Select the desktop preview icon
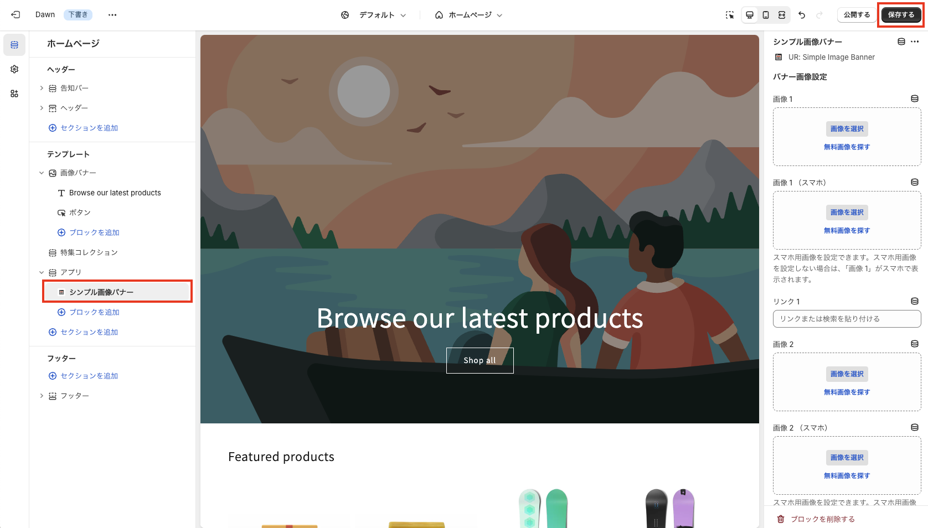Image resolution: width=928 pixels, height=528 pixels. [x=750, y=15]
